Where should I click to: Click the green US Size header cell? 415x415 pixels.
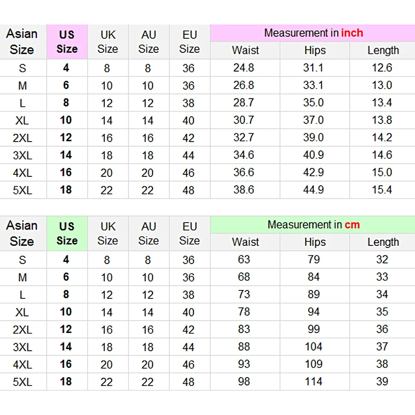67,233
